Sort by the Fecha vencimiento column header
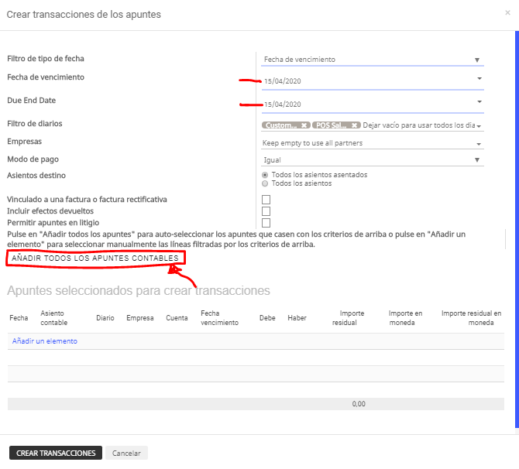Viewport: 519px width, 469px height. pyautogui.click(x=219, y=318)
